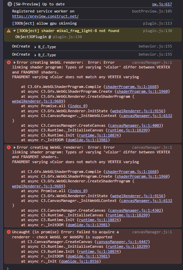The height and width of the screenshot is (270, 183).
Task: Open plugin.js:113 source location
Action: pyautogui.click(x=157, y=23)
